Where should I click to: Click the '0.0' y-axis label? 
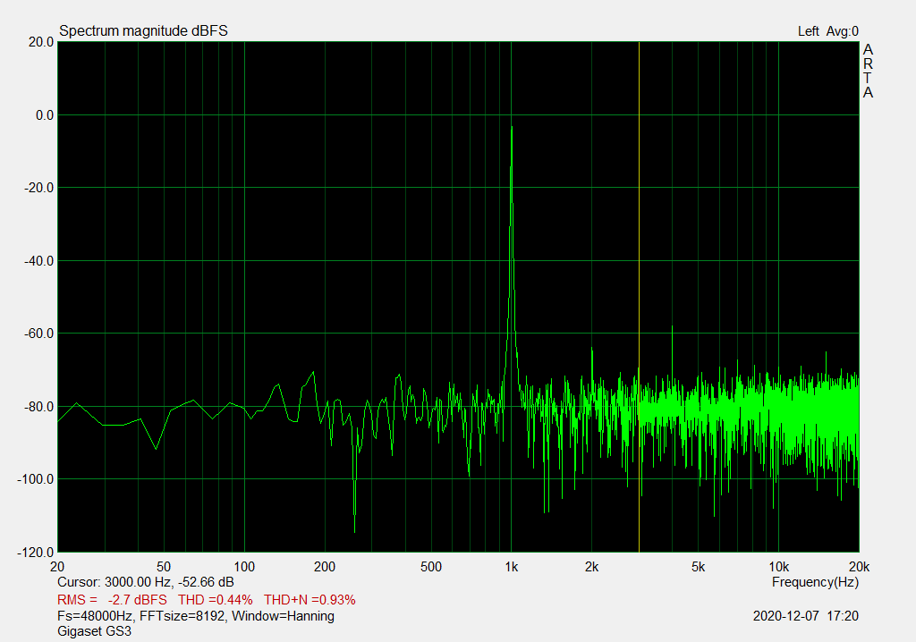coord(45,115)
